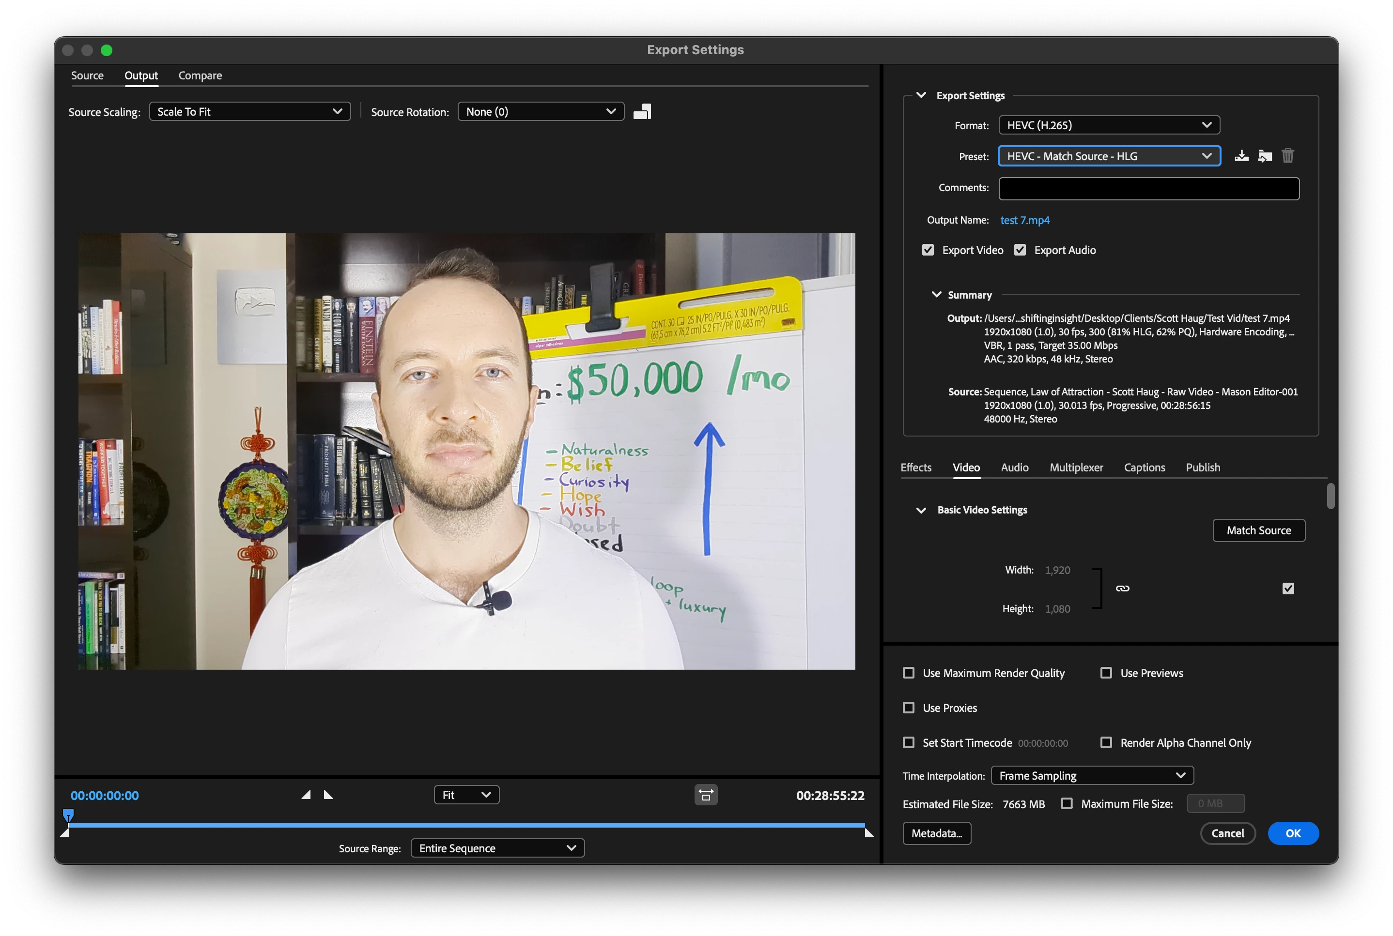Open the test 7.mp4 output name link
Screen dimensions: 1393x936
tap(1024, 220)
